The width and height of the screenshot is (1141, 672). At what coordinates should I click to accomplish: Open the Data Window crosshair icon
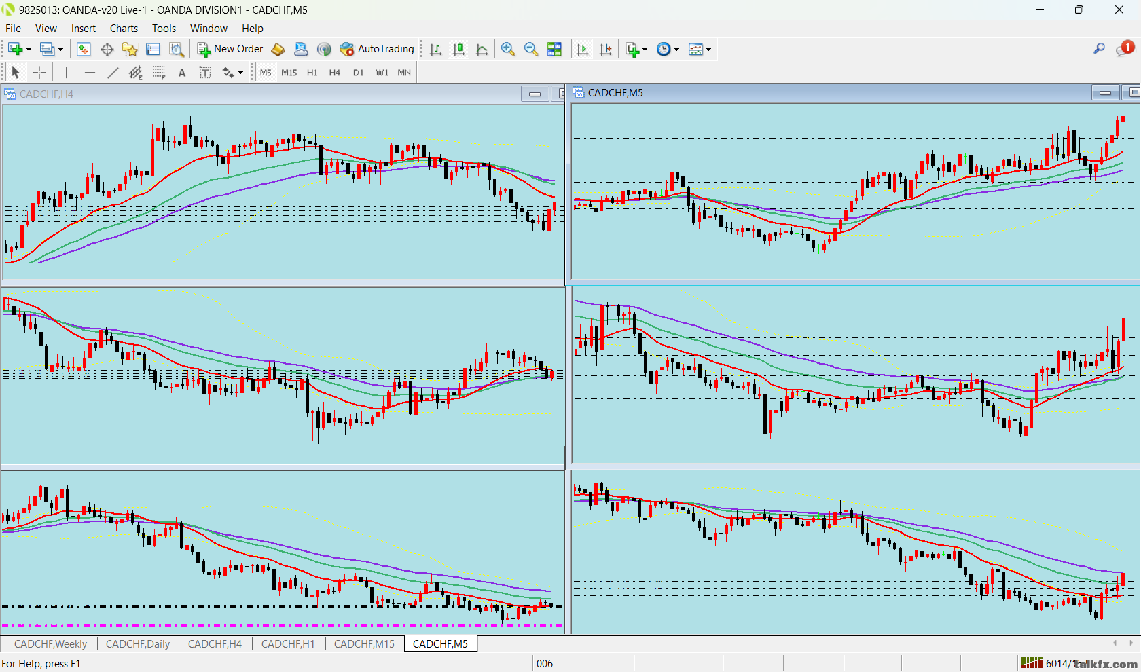pos(107,49)
